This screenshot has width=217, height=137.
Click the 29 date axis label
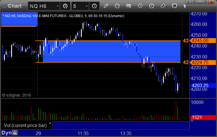38,133
